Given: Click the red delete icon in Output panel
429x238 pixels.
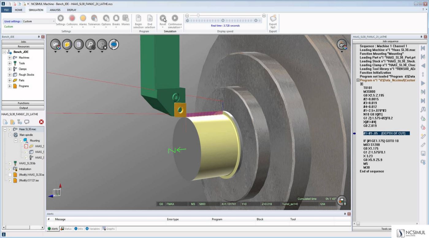Looking at the screenshot, I should [41, 122].
